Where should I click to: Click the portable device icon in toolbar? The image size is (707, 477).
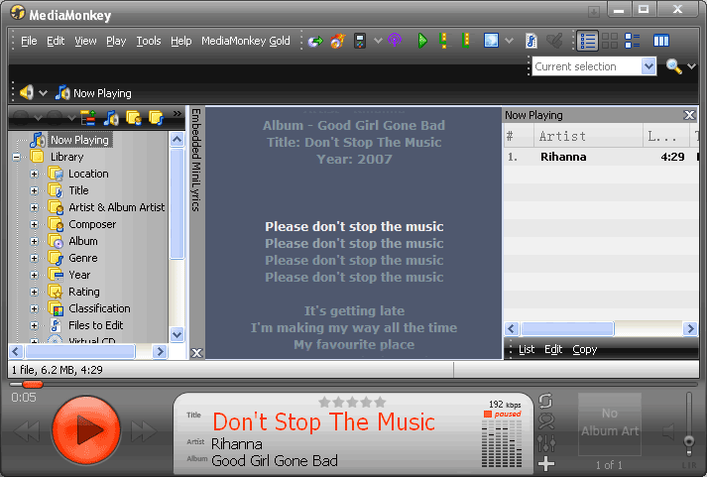(360, 41)
